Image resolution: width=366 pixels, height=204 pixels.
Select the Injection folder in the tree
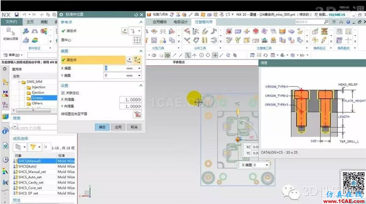(39, 87)
